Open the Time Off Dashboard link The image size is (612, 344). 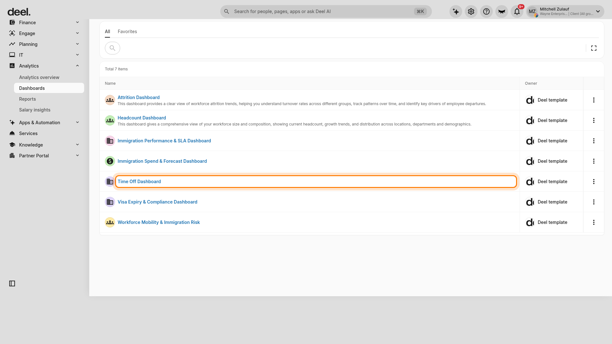pos(139,182)
